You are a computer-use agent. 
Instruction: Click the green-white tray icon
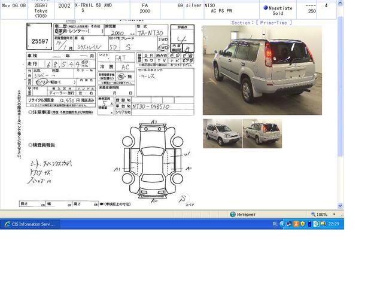point(317,224)
